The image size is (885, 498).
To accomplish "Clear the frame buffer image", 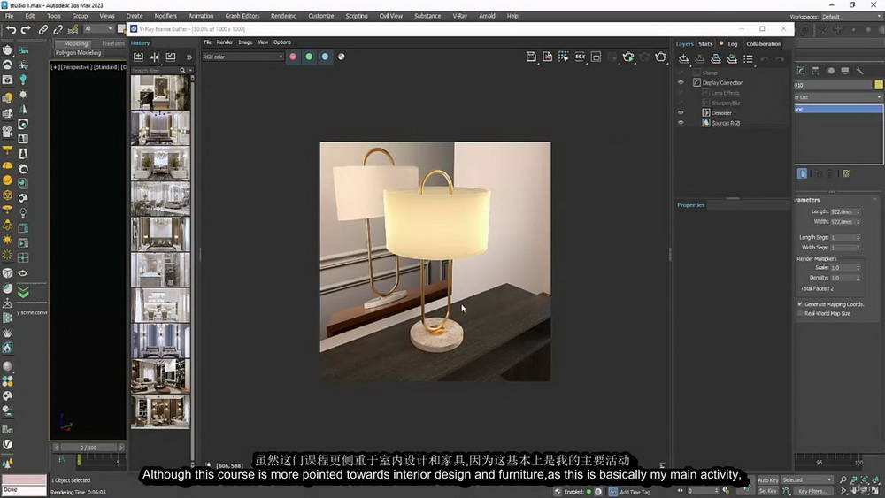I will point(548,57).
